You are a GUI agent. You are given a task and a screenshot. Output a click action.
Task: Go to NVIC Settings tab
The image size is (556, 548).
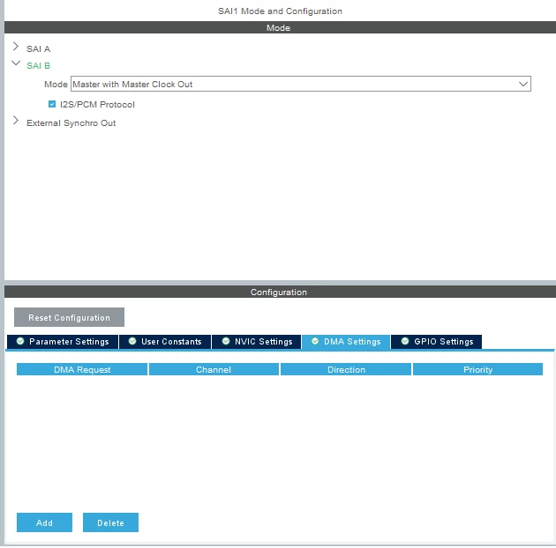click(256, 342)
